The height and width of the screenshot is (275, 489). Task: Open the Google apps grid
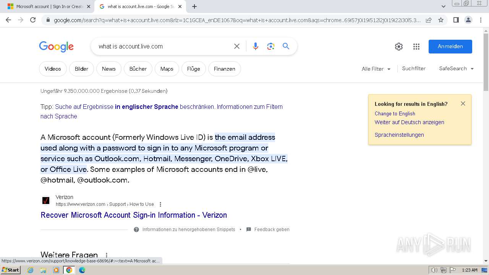(416, 47)
